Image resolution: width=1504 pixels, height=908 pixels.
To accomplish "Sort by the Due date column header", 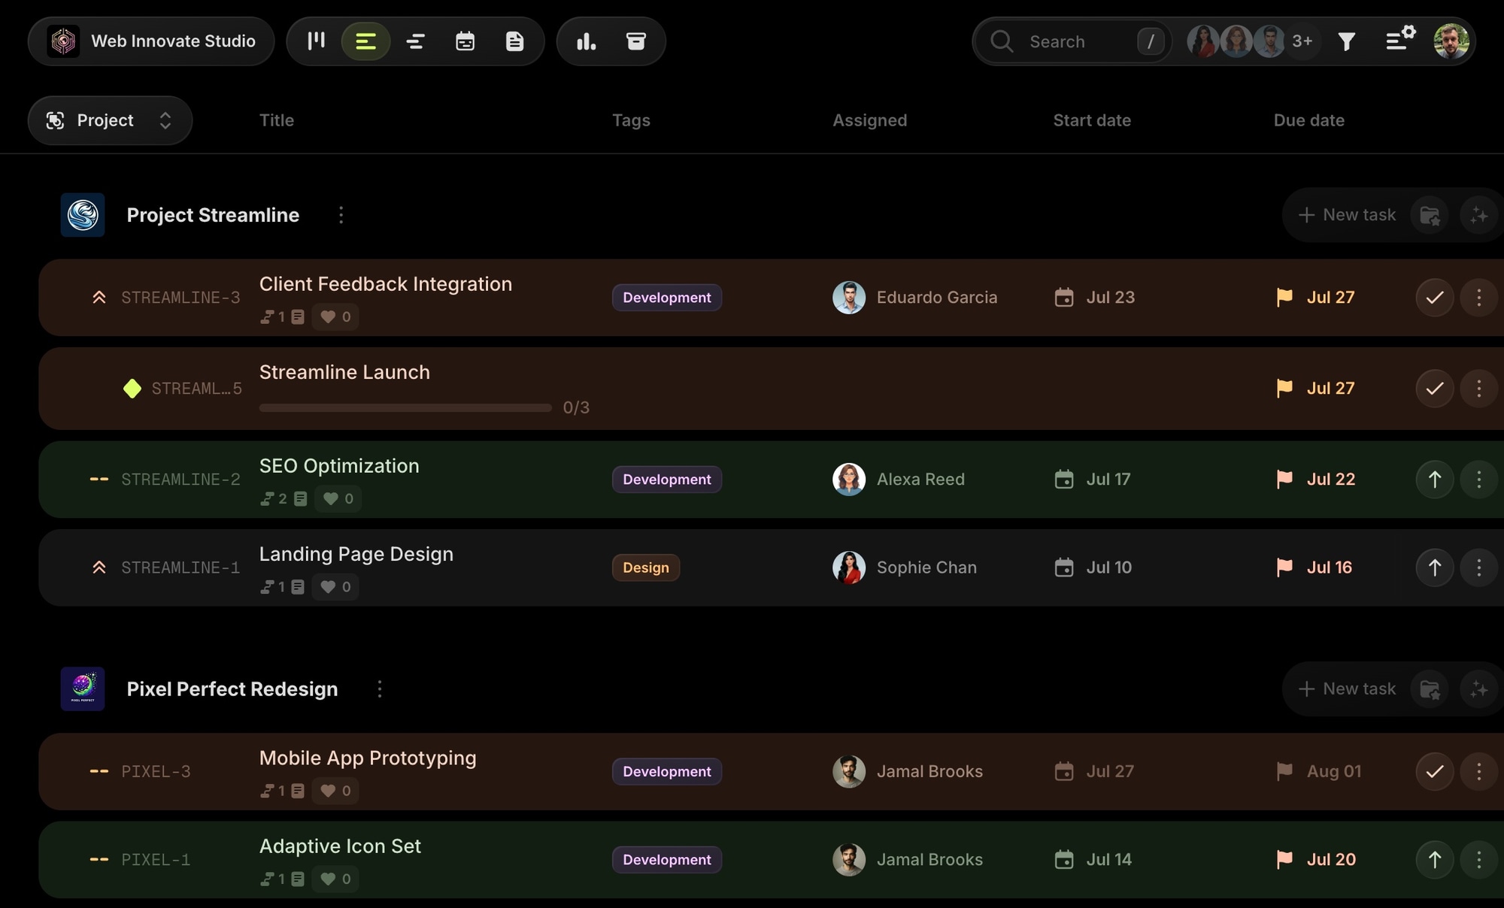I will pos(1308,120).
